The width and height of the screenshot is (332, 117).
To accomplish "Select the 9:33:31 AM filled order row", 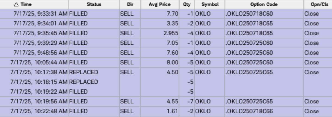I will click(166, 14).
